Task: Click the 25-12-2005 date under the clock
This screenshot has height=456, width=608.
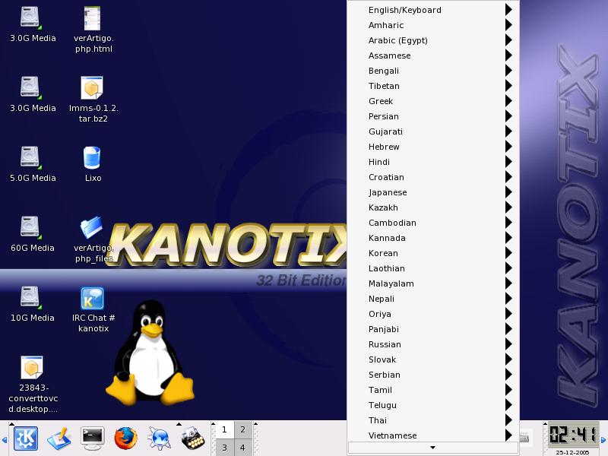Action: pyautogui.click(x=572, y=452)
